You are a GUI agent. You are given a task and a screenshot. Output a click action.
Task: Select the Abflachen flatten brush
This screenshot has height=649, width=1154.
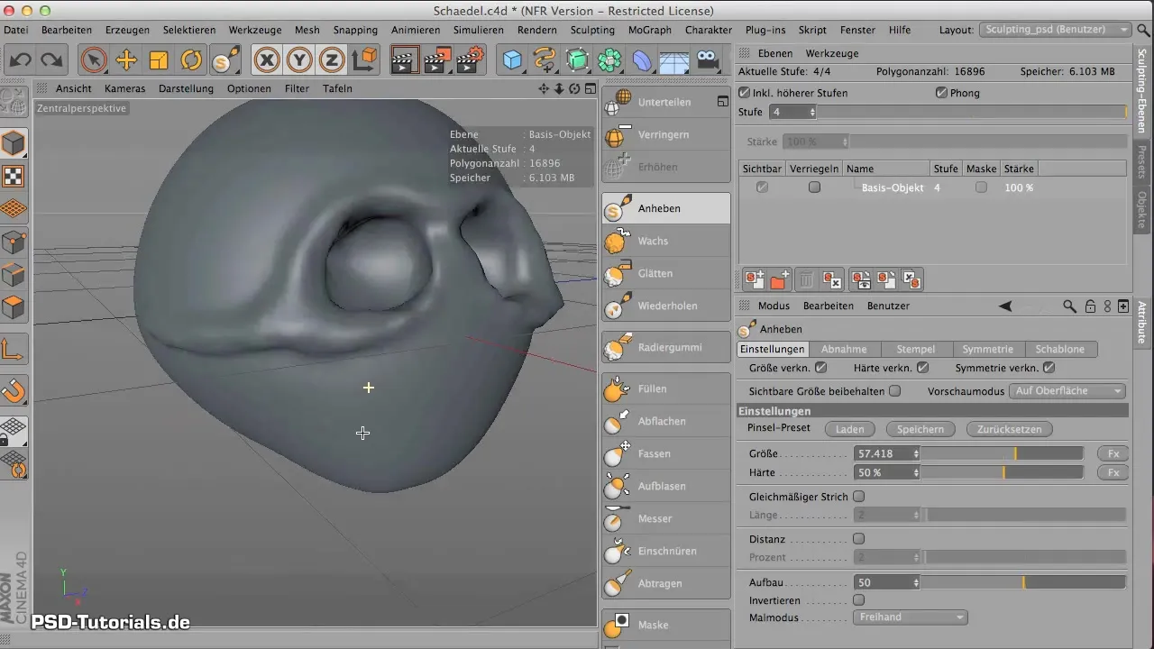point(666,421)
